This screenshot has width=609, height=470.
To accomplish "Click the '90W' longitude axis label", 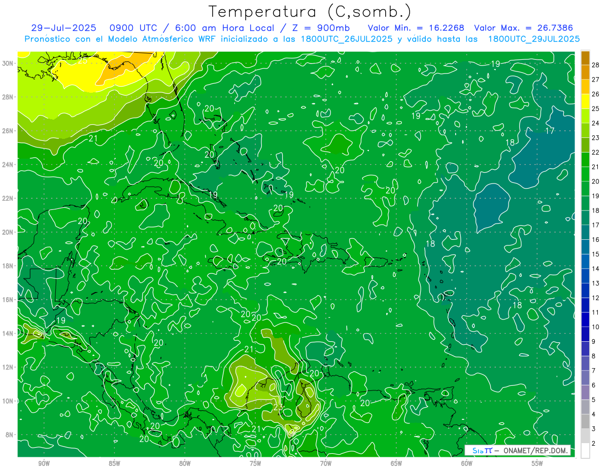I will [x=44, y=463].
